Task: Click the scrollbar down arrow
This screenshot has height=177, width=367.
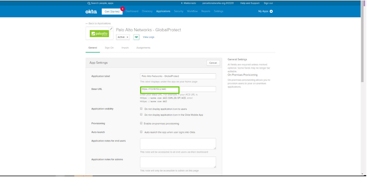Action: pyautogui.click(x=362, y=174)
